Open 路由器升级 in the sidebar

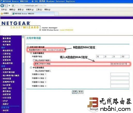[x=8, y=63]
